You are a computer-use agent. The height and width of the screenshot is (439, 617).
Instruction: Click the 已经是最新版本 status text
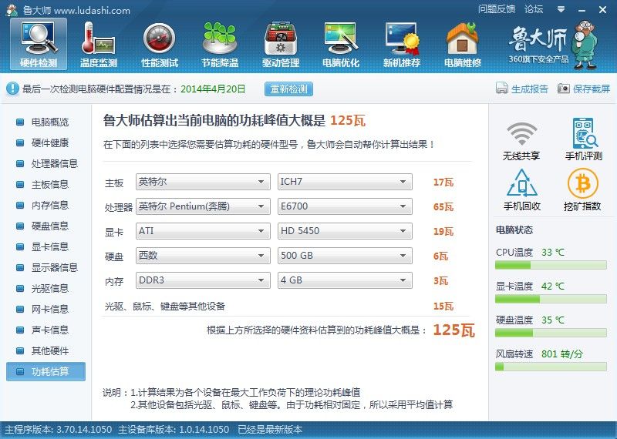pyautogui.click(x=270, y=430)
